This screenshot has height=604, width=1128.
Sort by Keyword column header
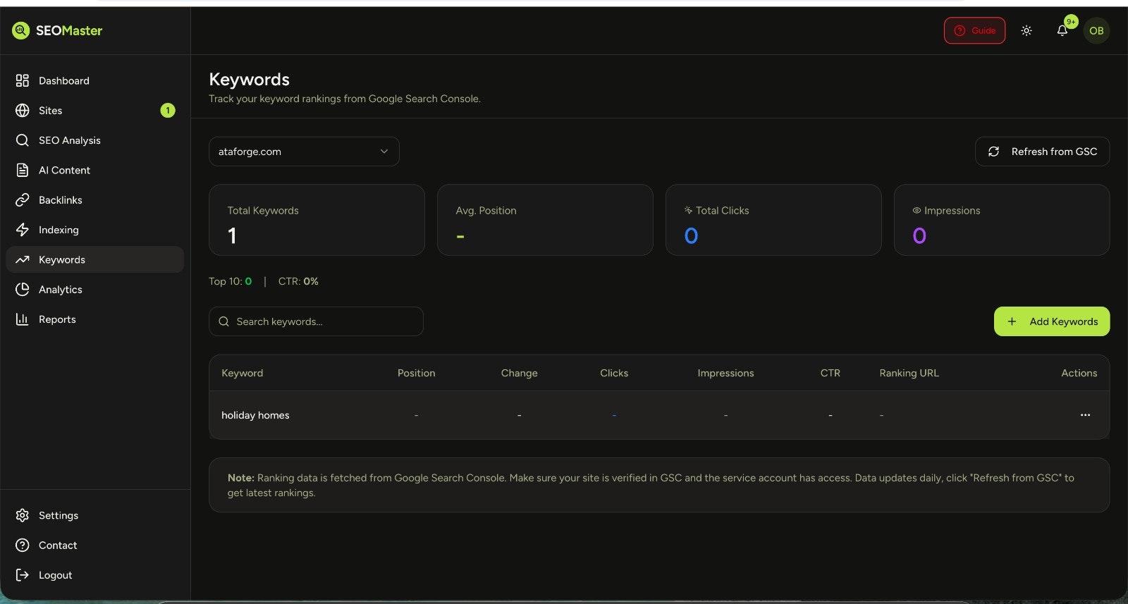243,373
